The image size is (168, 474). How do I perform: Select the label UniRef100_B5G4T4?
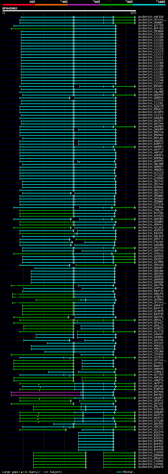pos(151,467)
